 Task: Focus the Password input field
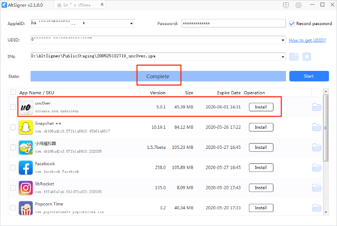pyautogui.click(x=233, y=24)
